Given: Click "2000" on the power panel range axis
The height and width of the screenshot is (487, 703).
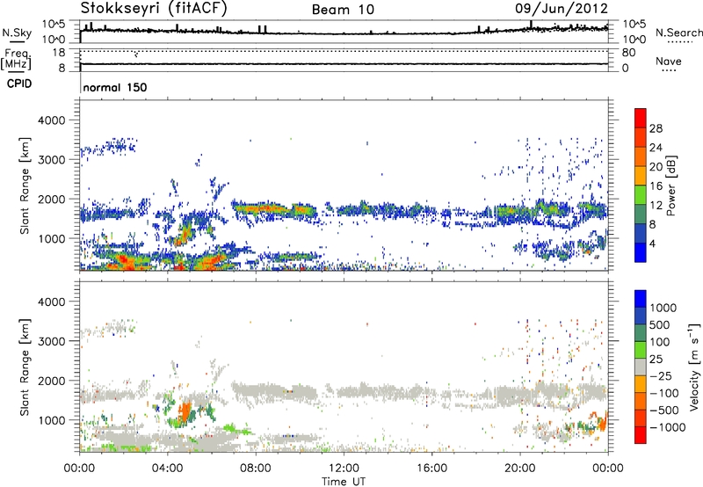Looking at the screenshot, I should pyautogui.click(x=52, y=199).
